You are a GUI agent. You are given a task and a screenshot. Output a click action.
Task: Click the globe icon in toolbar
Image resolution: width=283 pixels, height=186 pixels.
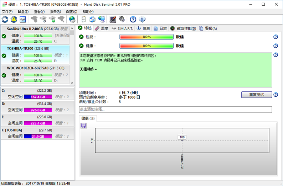coord(72,19)
